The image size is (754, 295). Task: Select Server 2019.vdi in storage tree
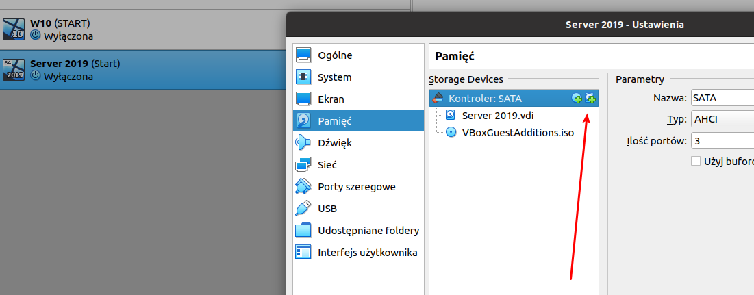(514, 115)
